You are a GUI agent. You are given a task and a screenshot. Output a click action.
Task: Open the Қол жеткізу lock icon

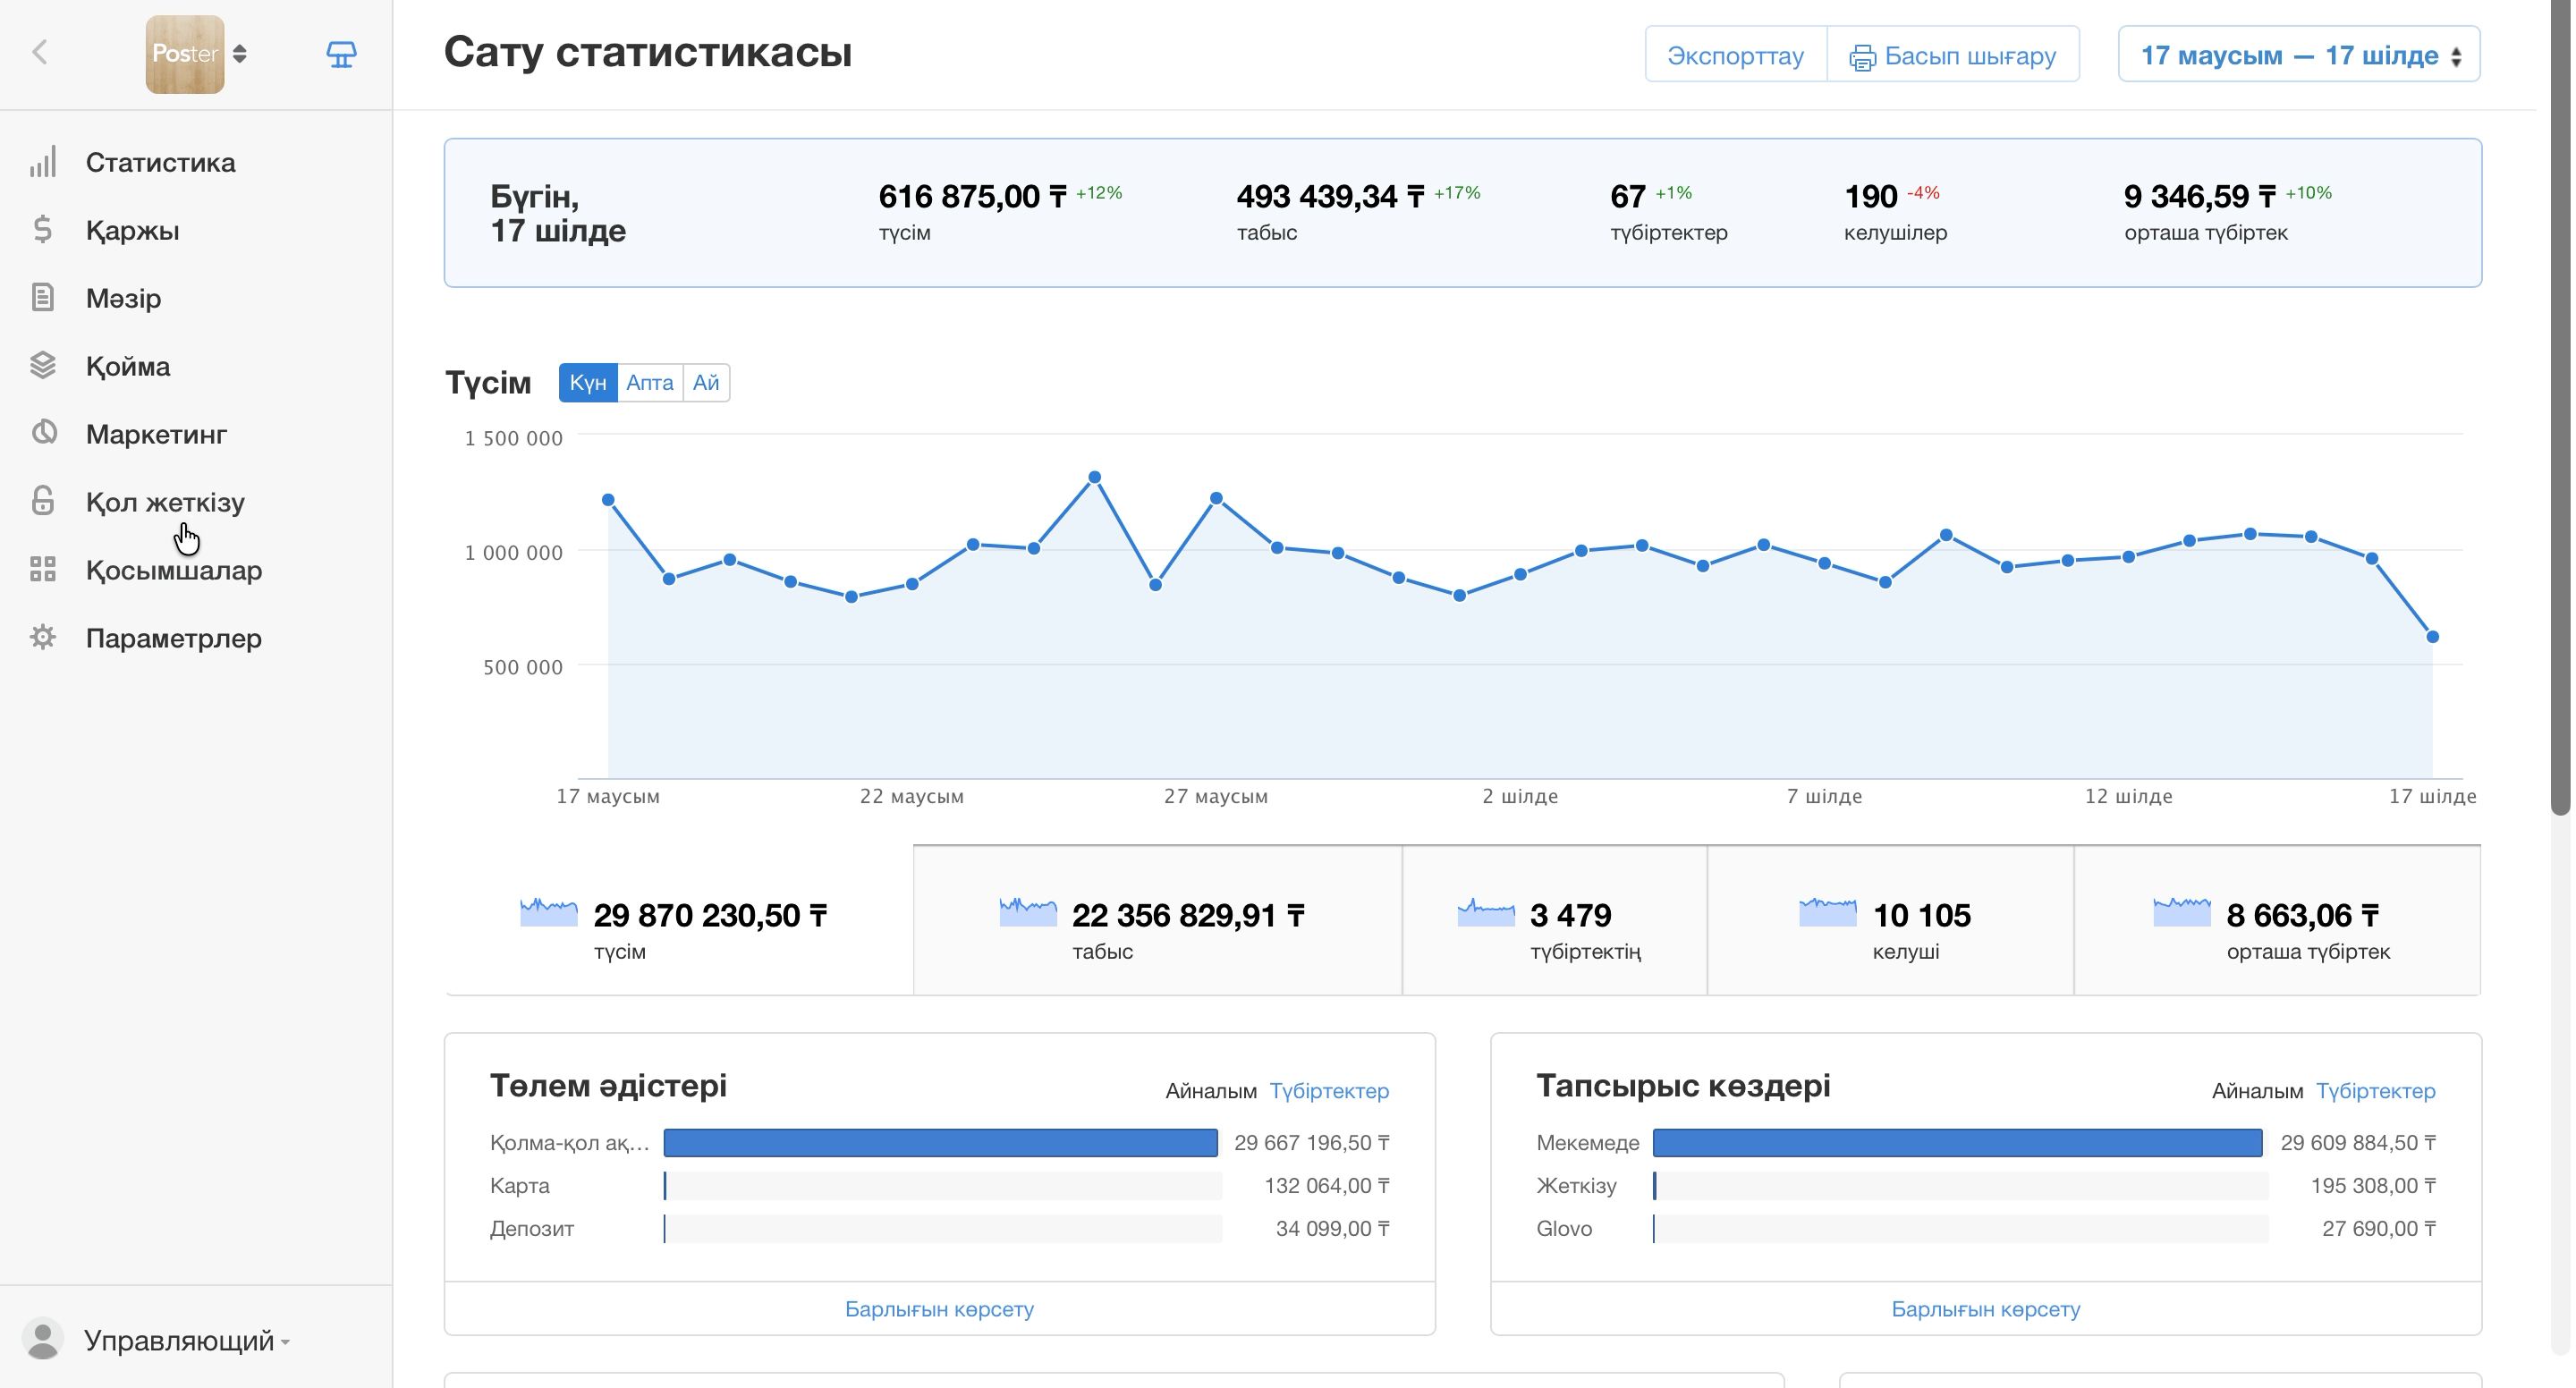coord(43,500)
